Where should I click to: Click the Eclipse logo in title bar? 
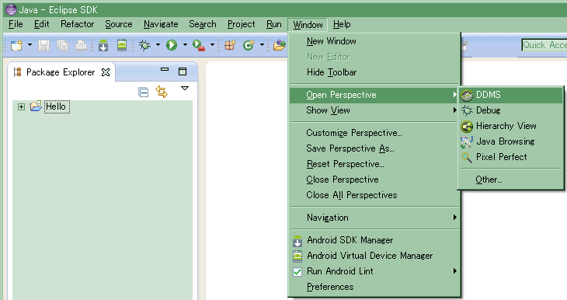(x=11, y=10)
